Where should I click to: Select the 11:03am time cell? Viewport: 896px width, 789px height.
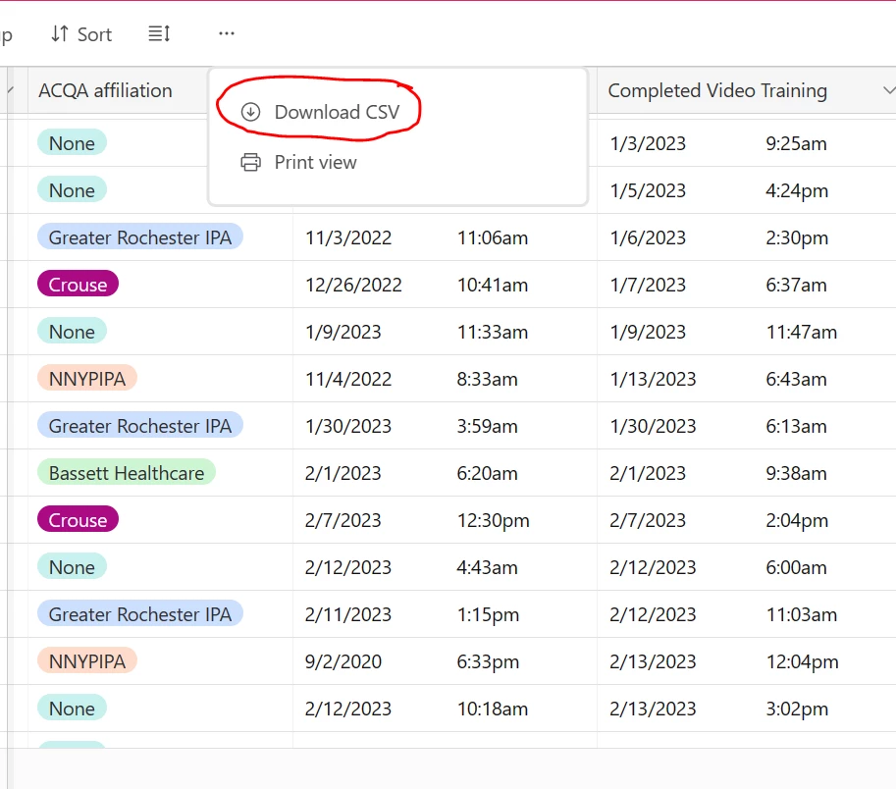tap(801, 614)
